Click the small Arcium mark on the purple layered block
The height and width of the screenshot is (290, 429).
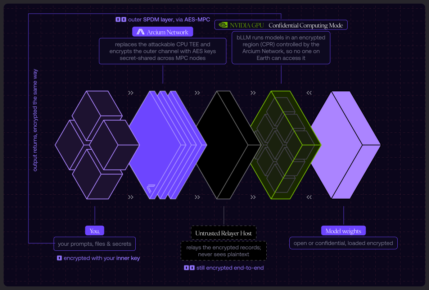pyautogui.click(x=151, y=188)
